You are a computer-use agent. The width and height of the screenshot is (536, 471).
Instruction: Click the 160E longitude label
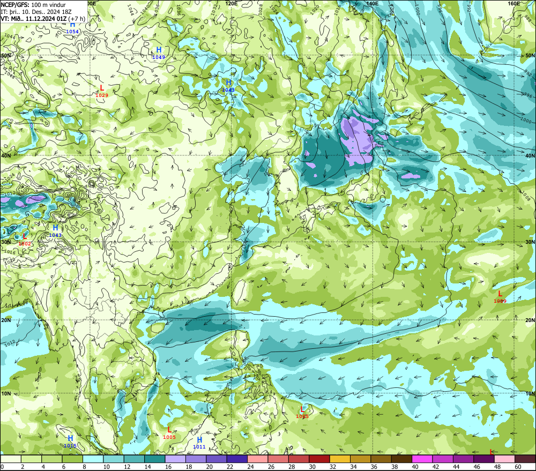(x=514, y=3)
